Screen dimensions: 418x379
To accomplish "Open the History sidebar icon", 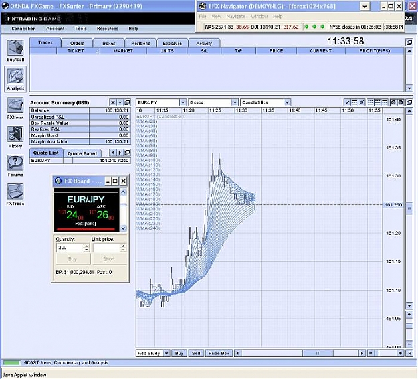I will [15, 137].
